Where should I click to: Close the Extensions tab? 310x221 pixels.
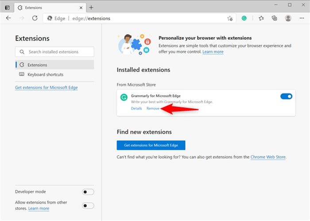[x=81, y=8]
